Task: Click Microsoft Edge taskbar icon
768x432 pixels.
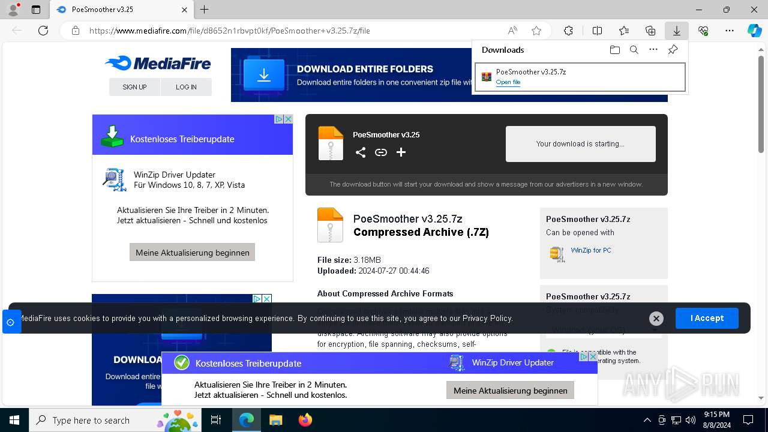Action: [247, 420]
